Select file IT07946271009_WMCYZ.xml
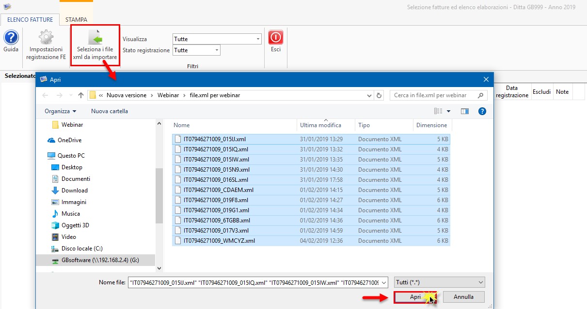The height and width of the screenshot is (309, 587). 311,241
